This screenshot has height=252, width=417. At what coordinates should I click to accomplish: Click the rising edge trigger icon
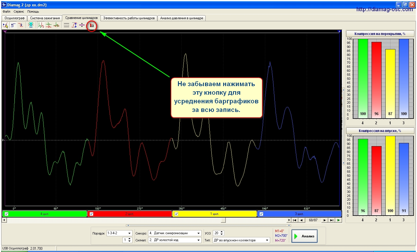(13, 25)
